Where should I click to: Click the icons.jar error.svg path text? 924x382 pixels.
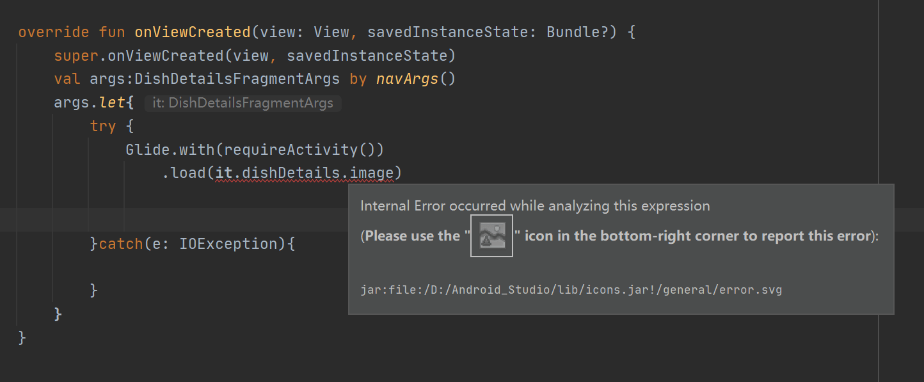tap(571, 290)
